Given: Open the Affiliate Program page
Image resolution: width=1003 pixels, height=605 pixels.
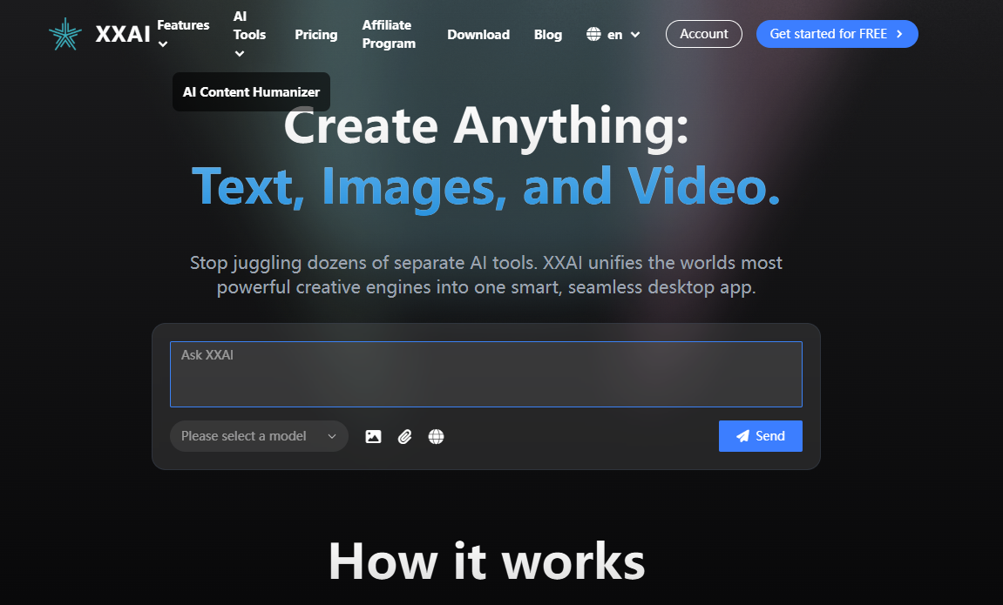Looking at the screenshot, I should point(389,34).
